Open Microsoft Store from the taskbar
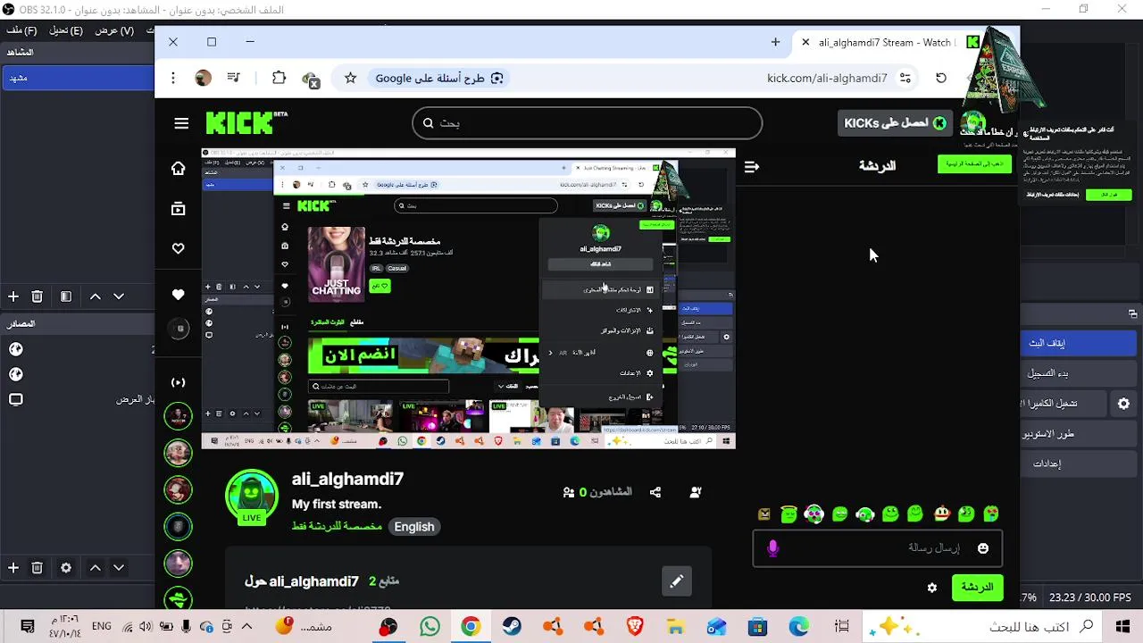The image size is (1143, 643). coord(757,627)
